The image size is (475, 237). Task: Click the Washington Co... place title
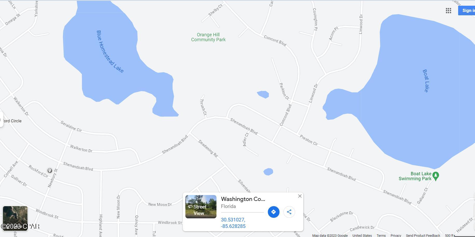click(x=243, y=199)
